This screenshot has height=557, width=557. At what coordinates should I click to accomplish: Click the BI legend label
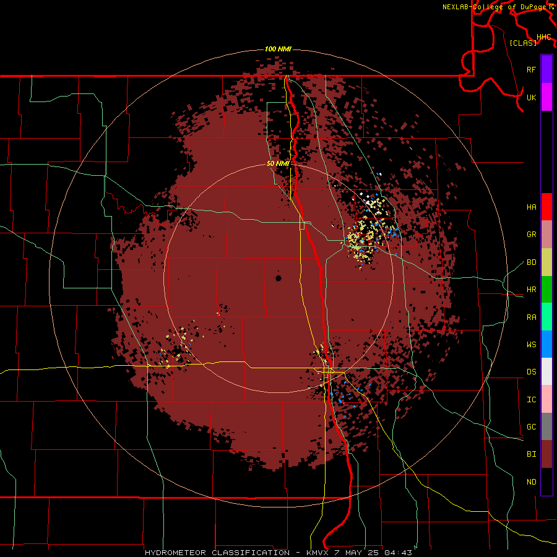point(531,454)
